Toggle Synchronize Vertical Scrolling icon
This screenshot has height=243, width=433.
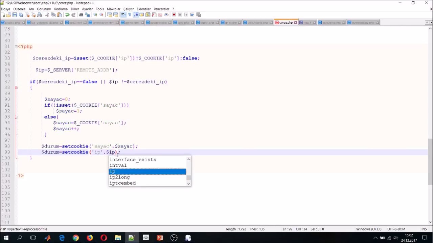point(109,15)
